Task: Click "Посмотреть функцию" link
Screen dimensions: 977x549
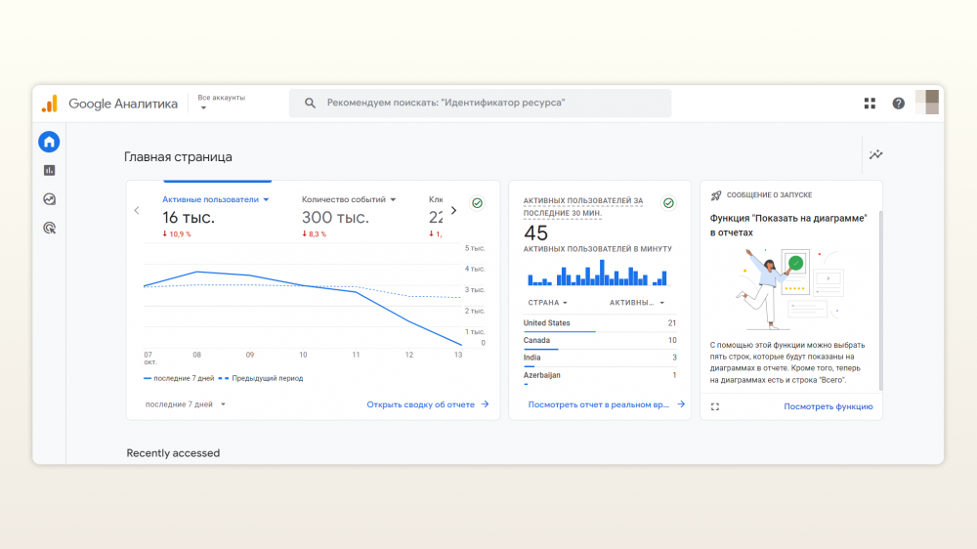Action: (828, 407)
